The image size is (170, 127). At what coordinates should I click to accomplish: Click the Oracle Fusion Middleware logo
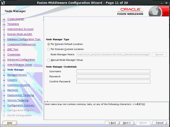(x=130, y=11)
